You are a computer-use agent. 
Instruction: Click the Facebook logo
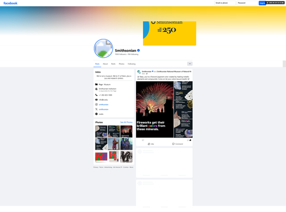[x=10, y=3]
